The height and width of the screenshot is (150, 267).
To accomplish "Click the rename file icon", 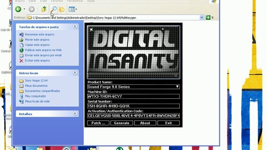I will [21, 35].
